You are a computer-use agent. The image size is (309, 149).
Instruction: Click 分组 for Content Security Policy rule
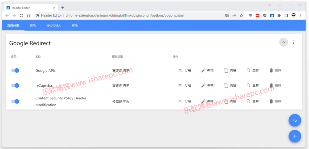(185, 101)
